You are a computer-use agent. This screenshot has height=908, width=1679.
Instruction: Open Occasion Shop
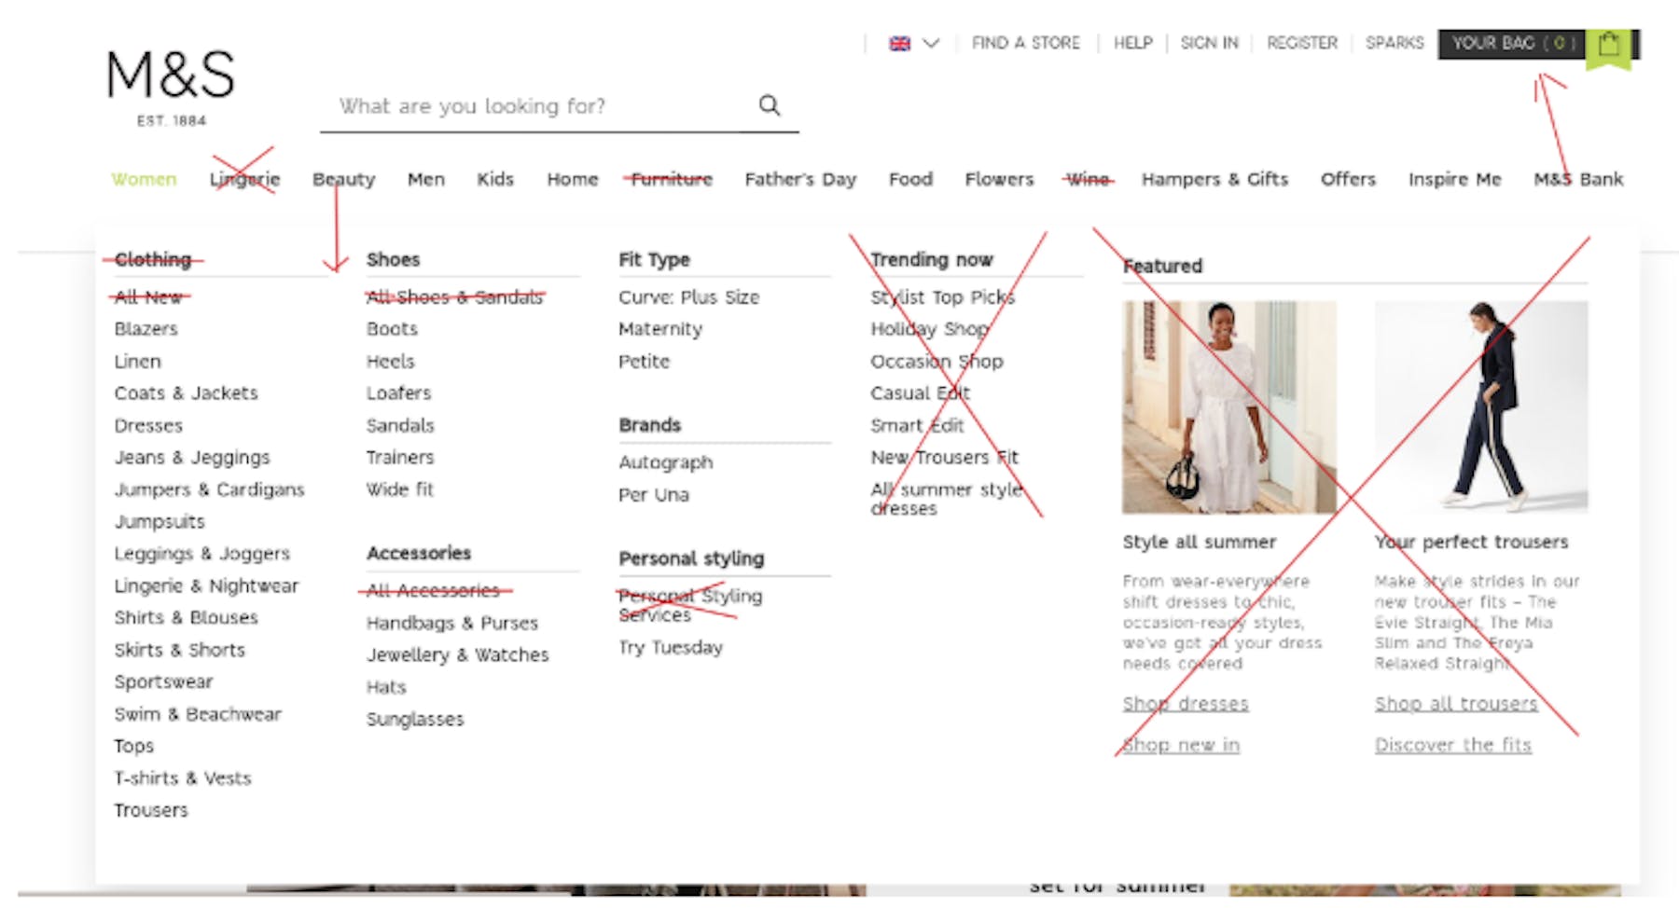point(937,362)
